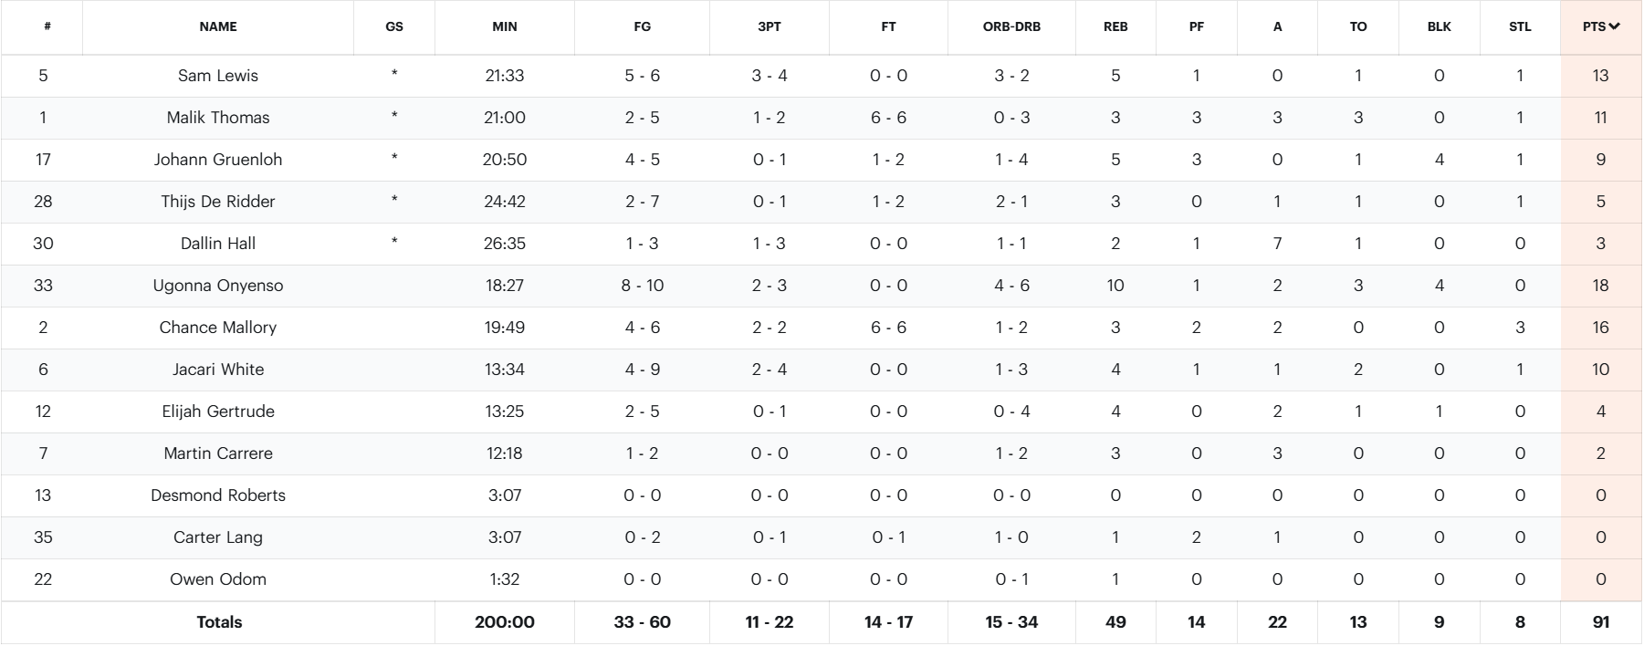This screenshot has height=646, width=1644.
Task: Click the Totals row label
Action: [x=219, y=622]
